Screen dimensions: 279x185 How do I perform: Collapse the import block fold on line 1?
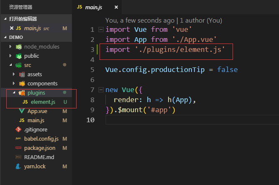(100, 30)
